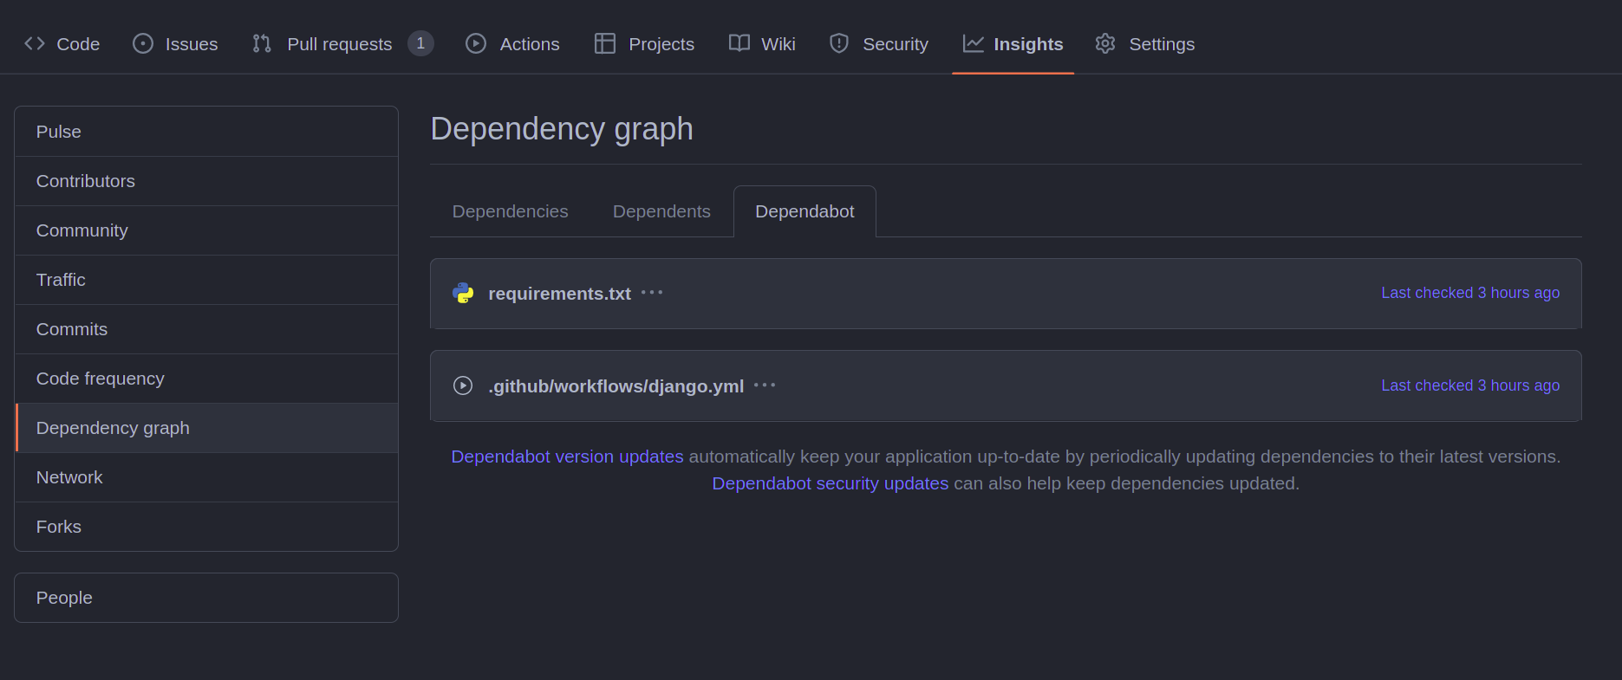Click the Issues circle icon
Image resolution: width=1622 pixels, height=680 pixels.
click(x=143, y=43)
